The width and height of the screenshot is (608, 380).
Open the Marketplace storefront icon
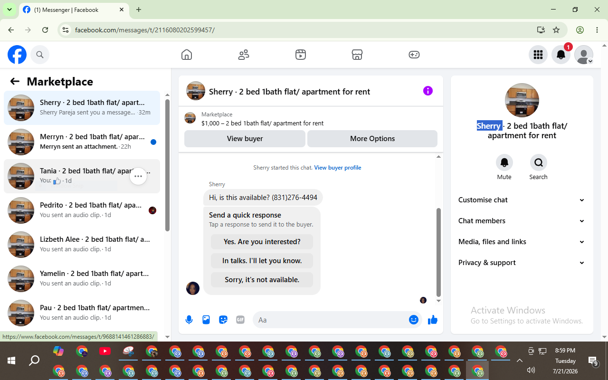click(x=357, y=55)
